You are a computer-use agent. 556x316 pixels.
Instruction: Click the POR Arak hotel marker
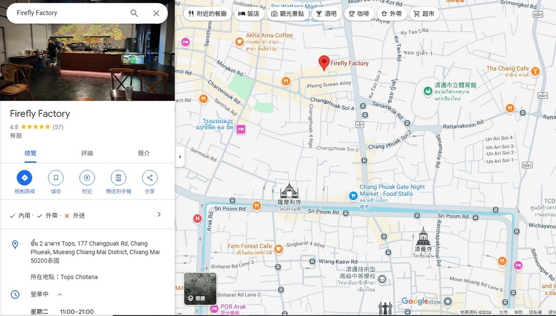pos(214,309)
